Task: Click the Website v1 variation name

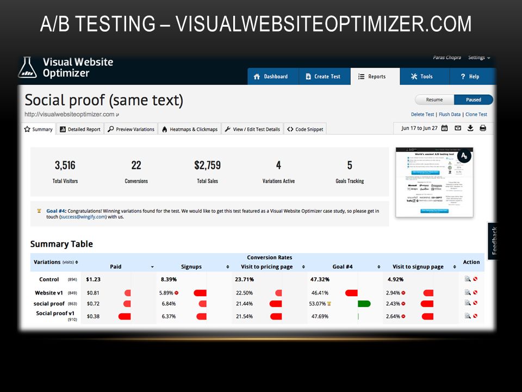Action: click(x=49, y=293)
